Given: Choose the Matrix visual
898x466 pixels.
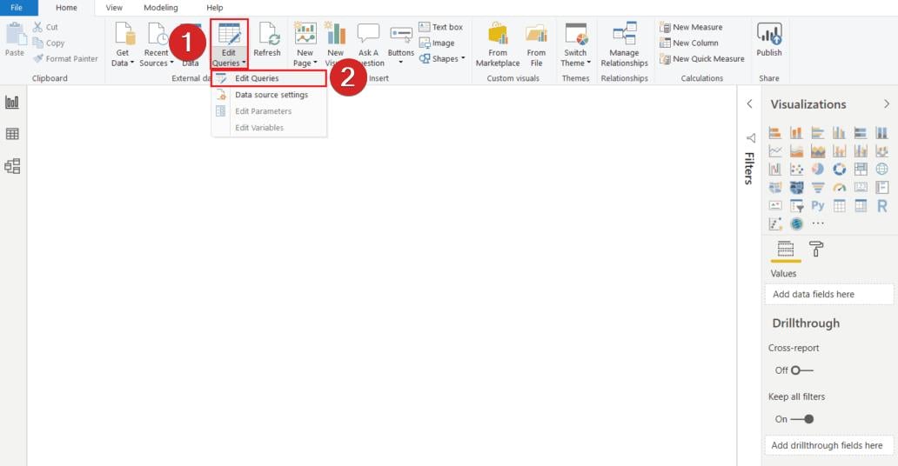Looking at the screenshot, I should tap(861, 205).
